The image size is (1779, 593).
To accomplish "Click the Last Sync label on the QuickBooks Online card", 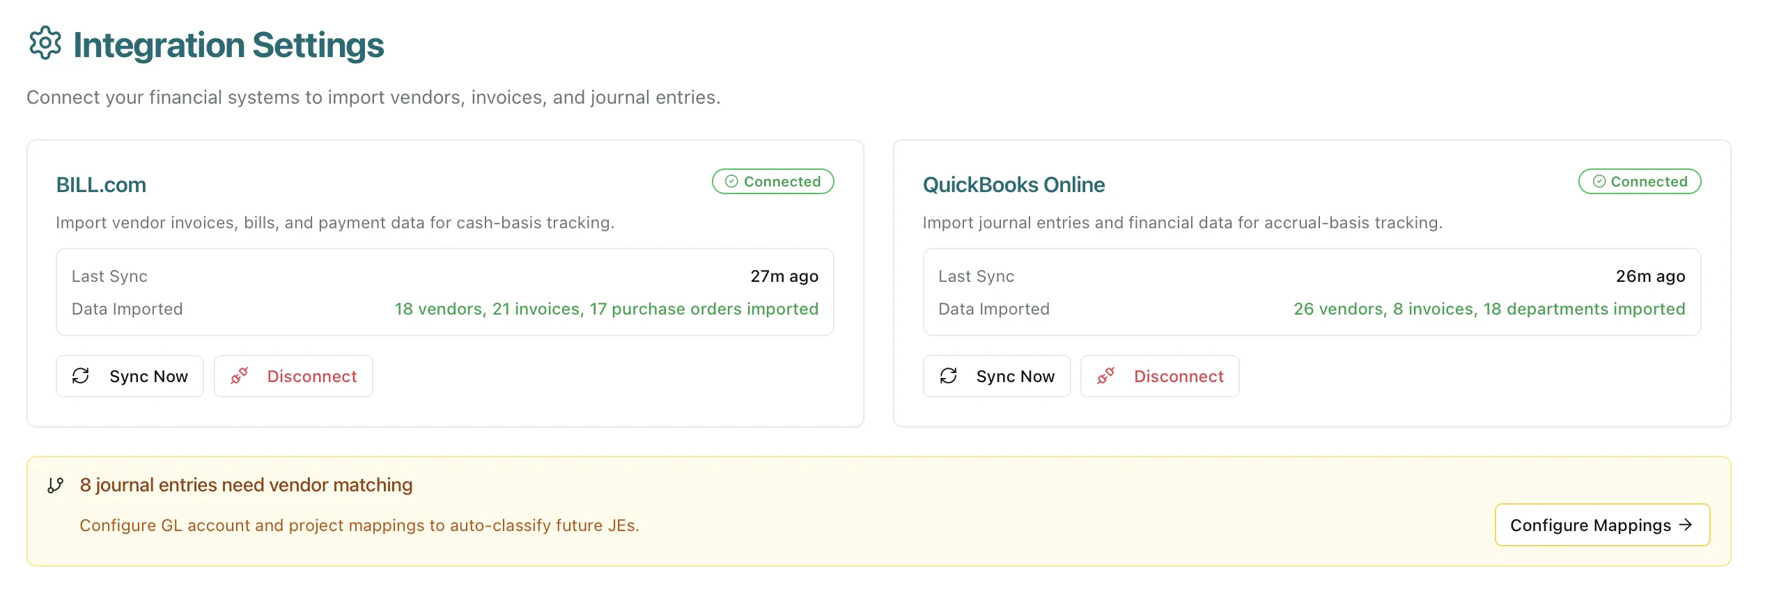I will click(x=976, y=276).
